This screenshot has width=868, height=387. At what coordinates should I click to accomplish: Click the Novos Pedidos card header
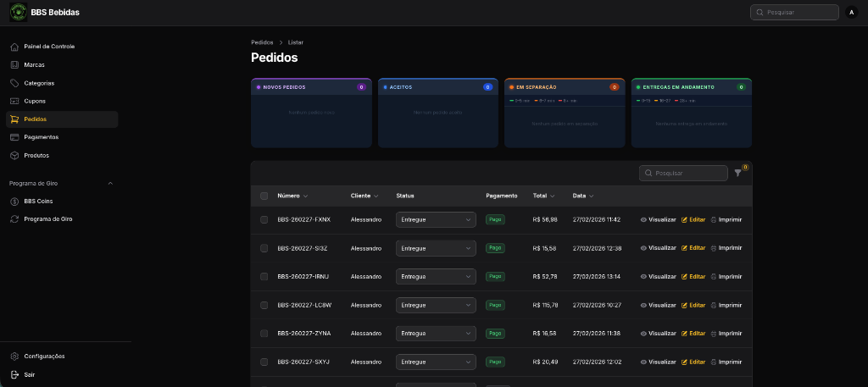[x=311, y=86]
